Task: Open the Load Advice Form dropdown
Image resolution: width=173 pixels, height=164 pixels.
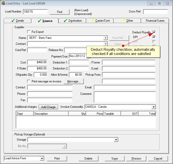Action: (42, 159)
